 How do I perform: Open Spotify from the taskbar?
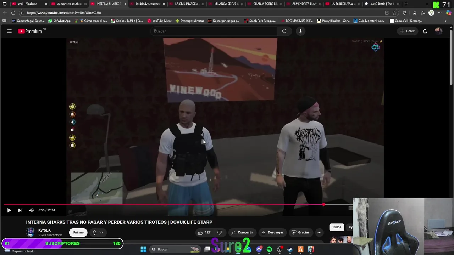[x=269, y=249]
